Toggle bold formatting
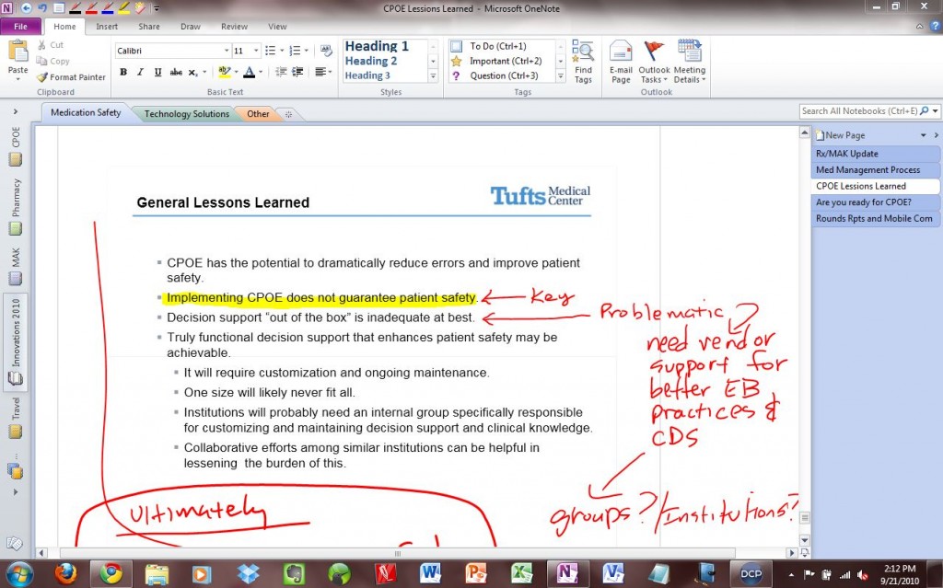Viewport: 943px width, 588px height. click(x=122, y=71)
